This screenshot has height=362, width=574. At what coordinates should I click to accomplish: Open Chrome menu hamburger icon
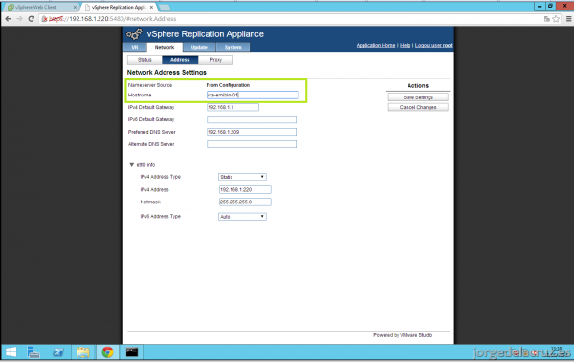pyautogui.click(x=569, y=19)
